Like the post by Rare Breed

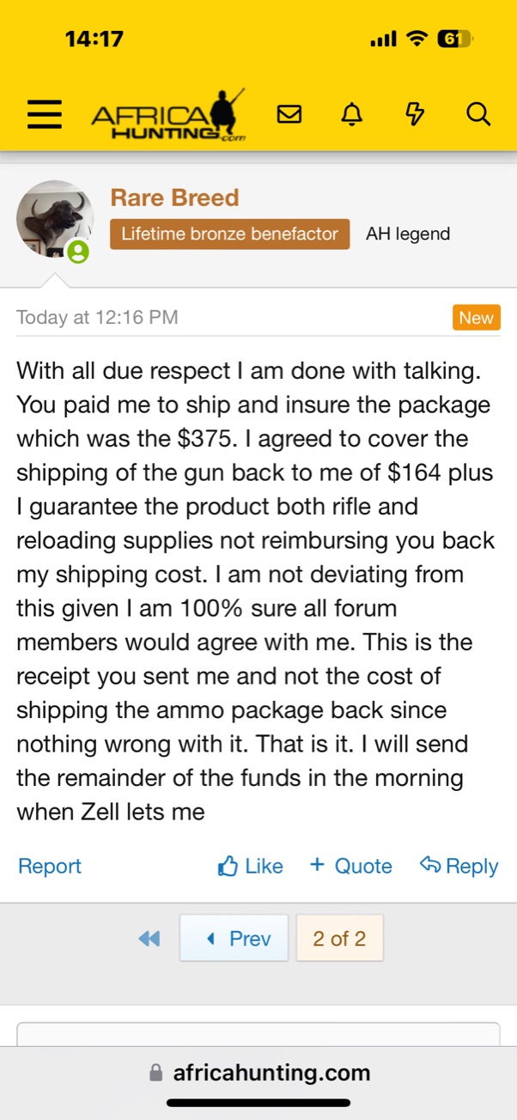point(251,867)
